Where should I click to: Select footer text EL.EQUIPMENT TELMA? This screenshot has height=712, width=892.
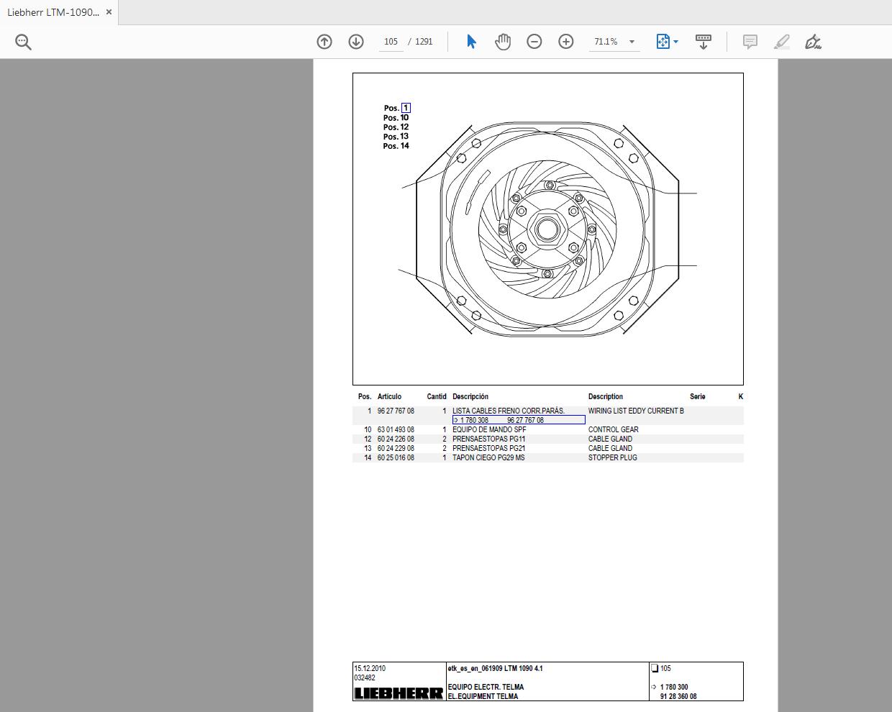tap(483, 696)
